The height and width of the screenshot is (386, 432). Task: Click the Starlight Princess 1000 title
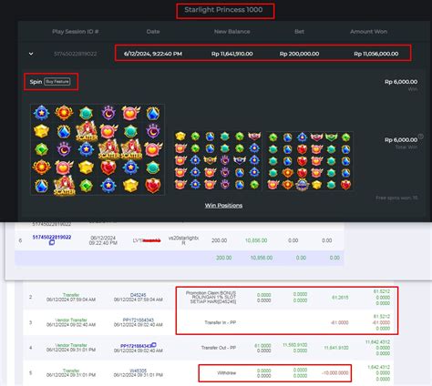click(223, 10)
